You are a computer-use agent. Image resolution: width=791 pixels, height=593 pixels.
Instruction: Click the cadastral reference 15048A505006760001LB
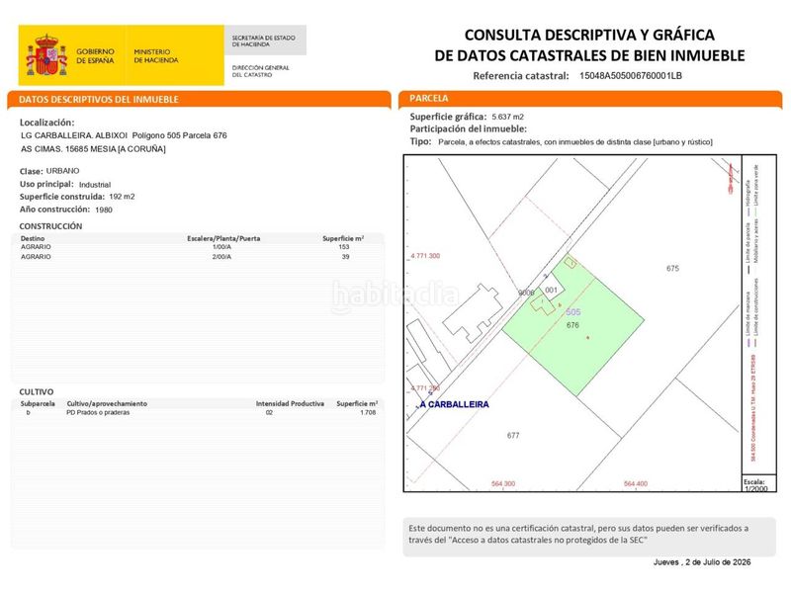[x=631, y=76]
